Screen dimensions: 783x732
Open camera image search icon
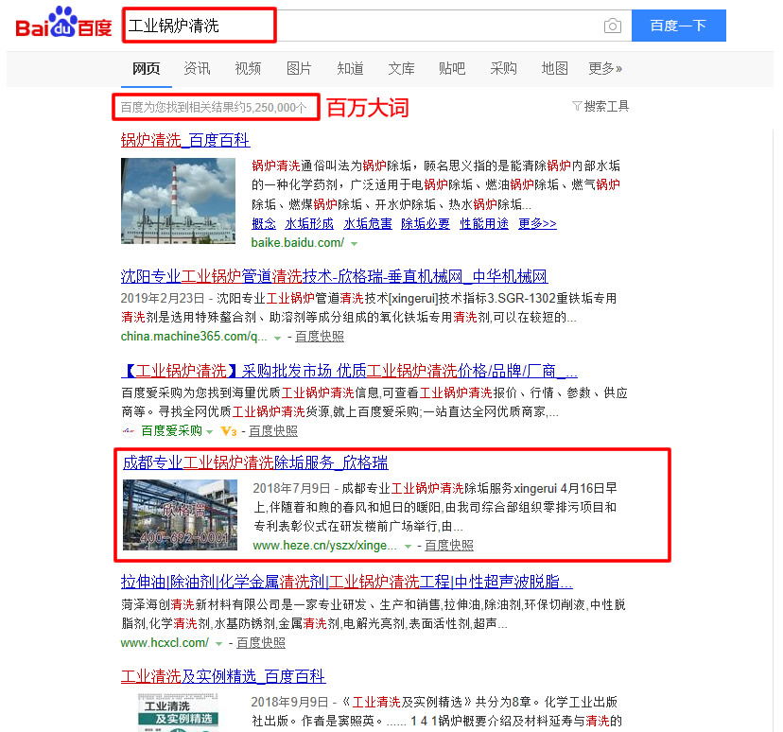612,26
